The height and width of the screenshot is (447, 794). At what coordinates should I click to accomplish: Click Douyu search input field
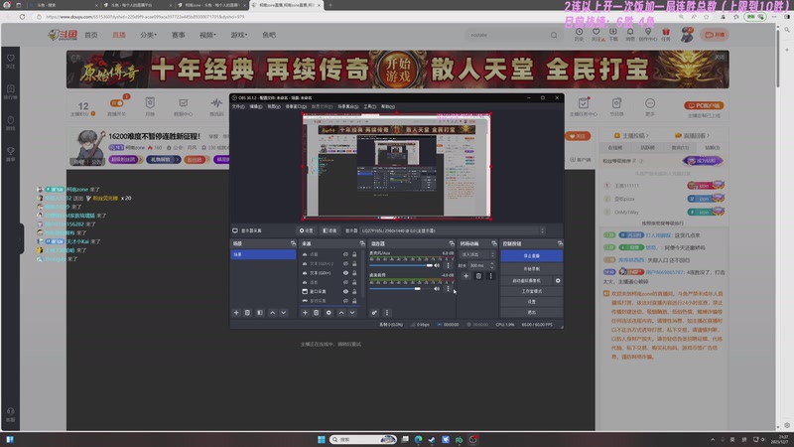(508, 35)
